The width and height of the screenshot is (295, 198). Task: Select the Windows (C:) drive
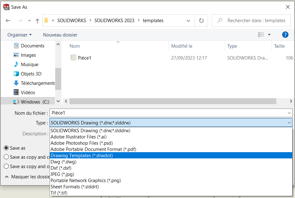coord(31,101)
